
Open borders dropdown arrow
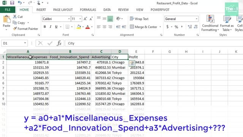[72, 27]
